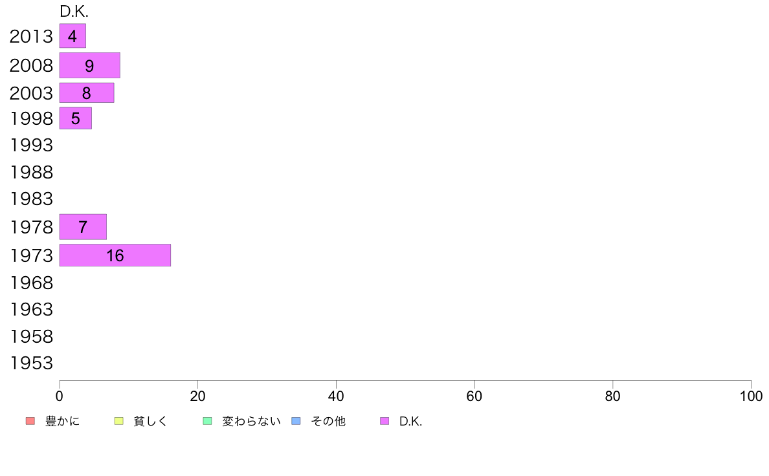Click the 変わらない legend label
Image resolution: width=769 pixels, height=476 pixels.
[251, 421]
